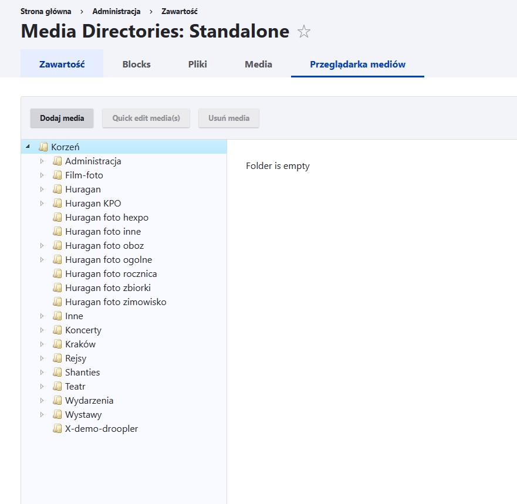This screenshot has height=504, width=517.
Task: Click the Huragan KPO folder icon
Action: (x=58, y=203)
